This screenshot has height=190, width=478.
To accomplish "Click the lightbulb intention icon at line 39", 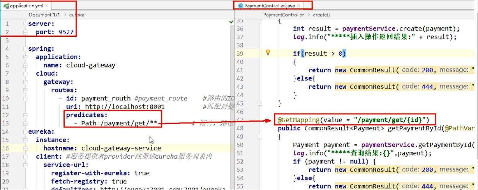I will pyautogui.click(x=268, y=53).
